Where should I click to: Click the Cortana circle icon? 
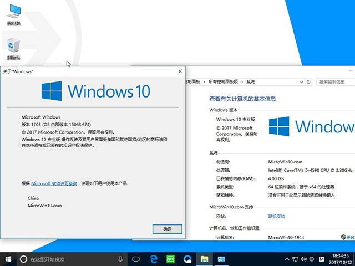point(23,259)
